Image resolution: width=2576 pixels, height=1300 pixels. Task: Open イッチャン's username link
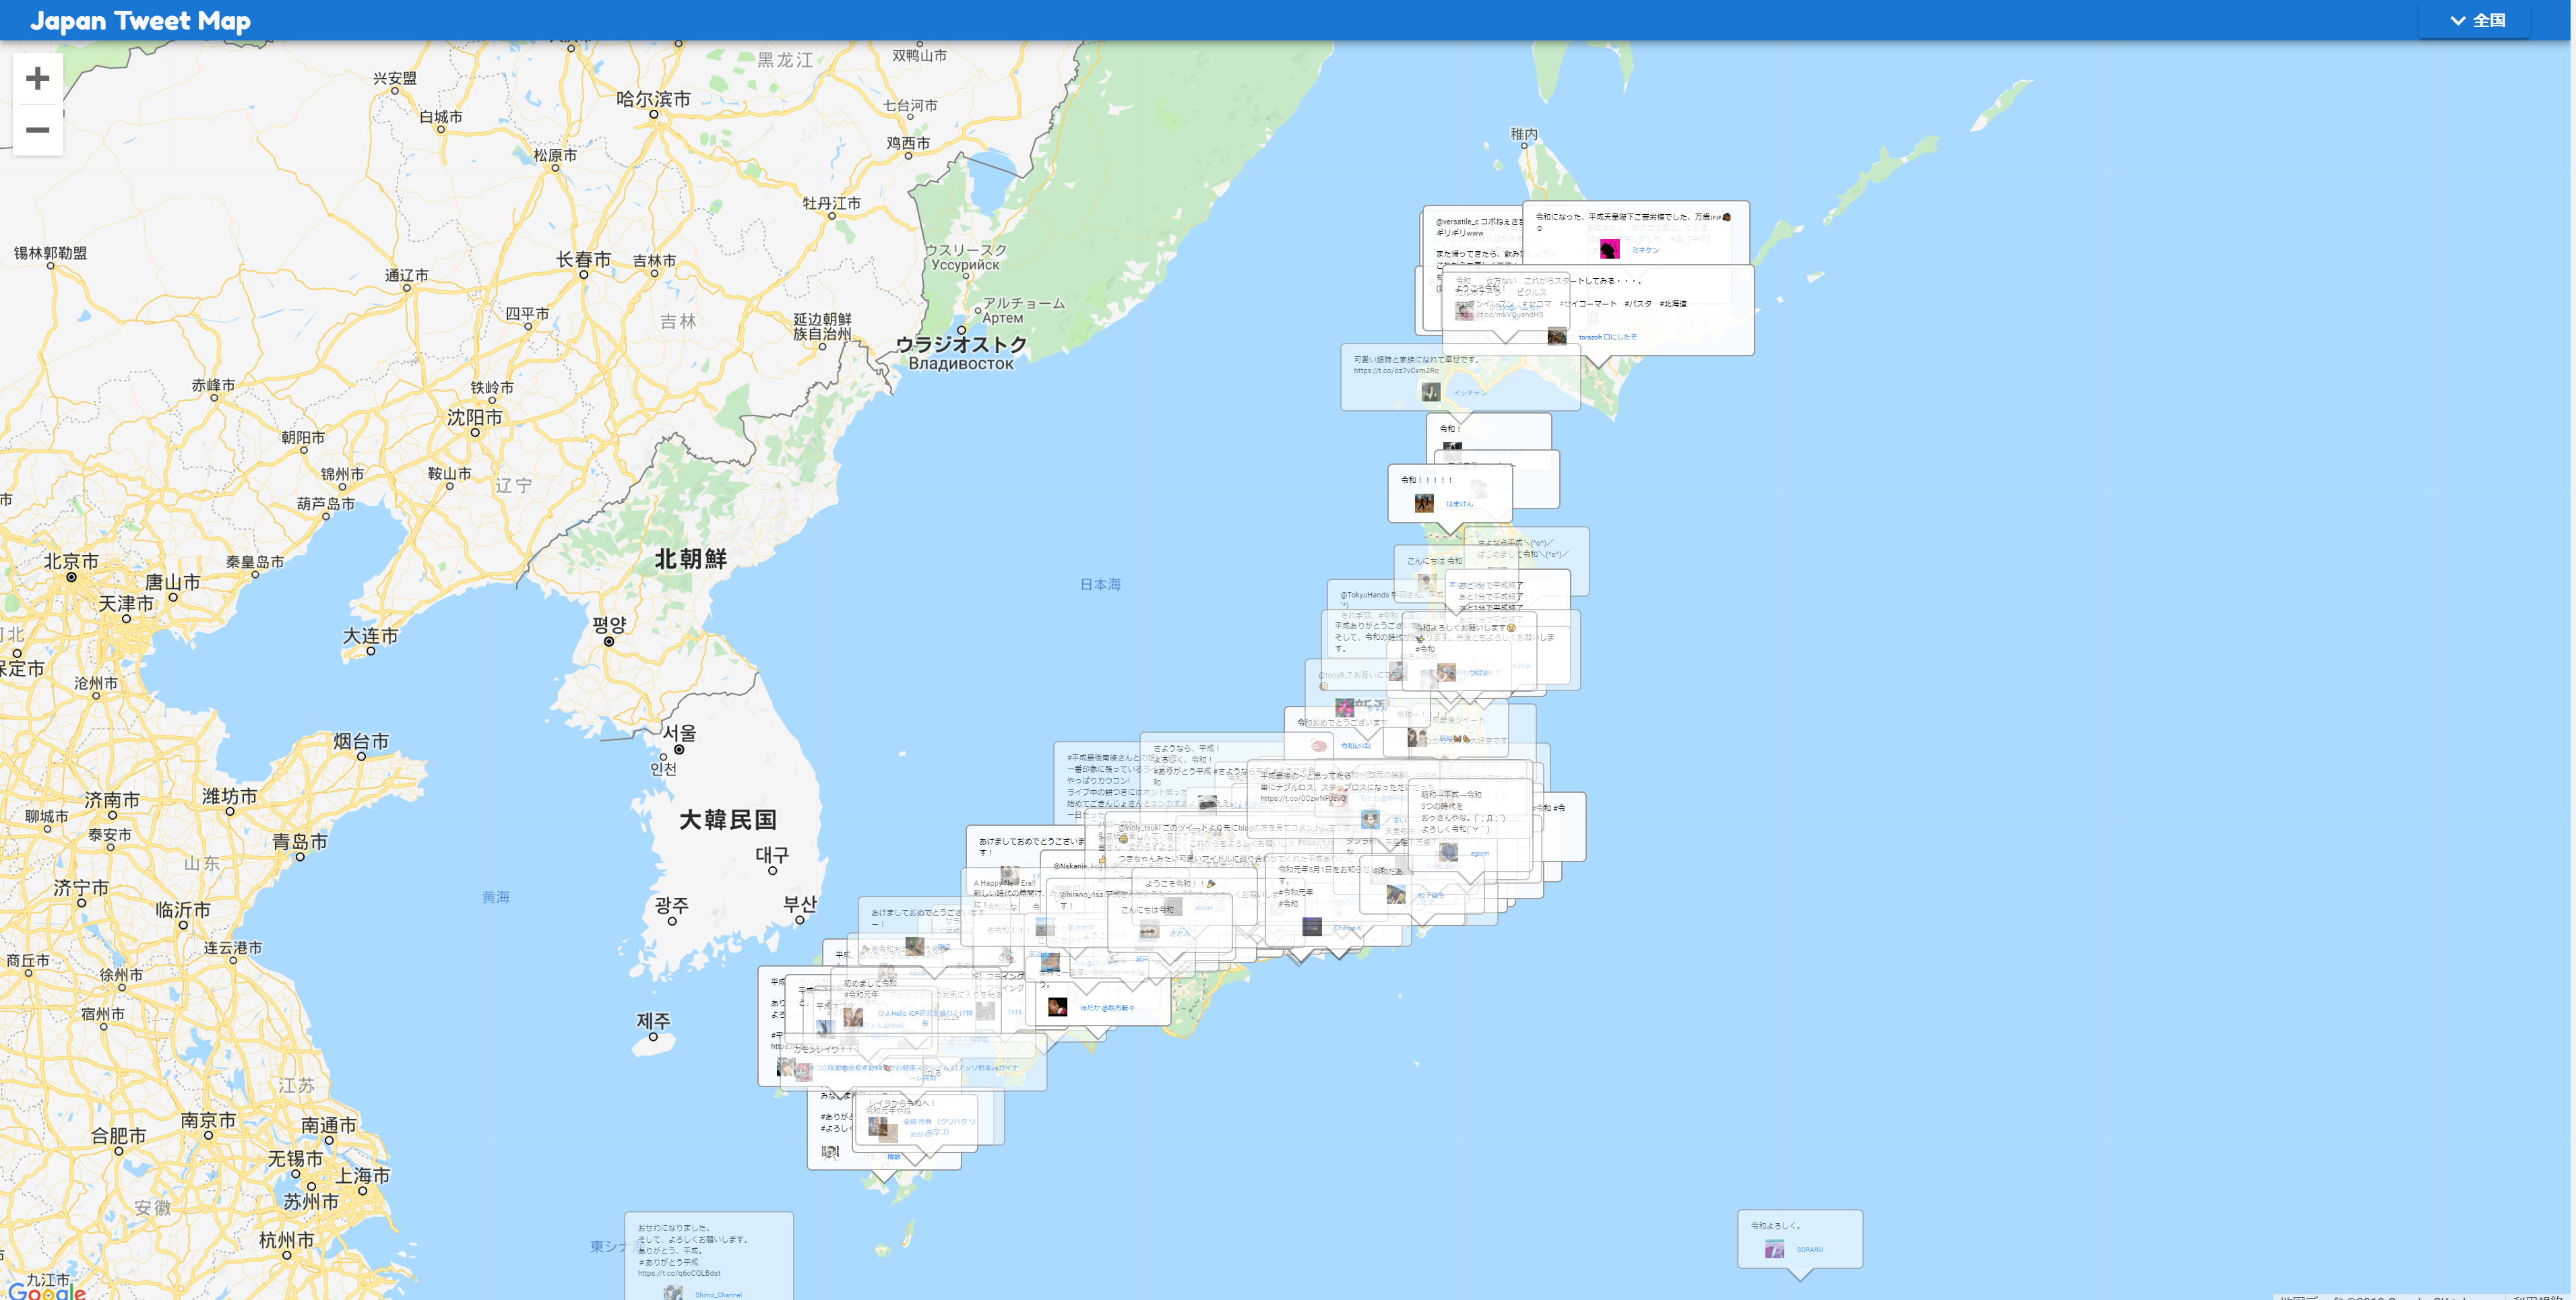click(x=1471, y=394)
